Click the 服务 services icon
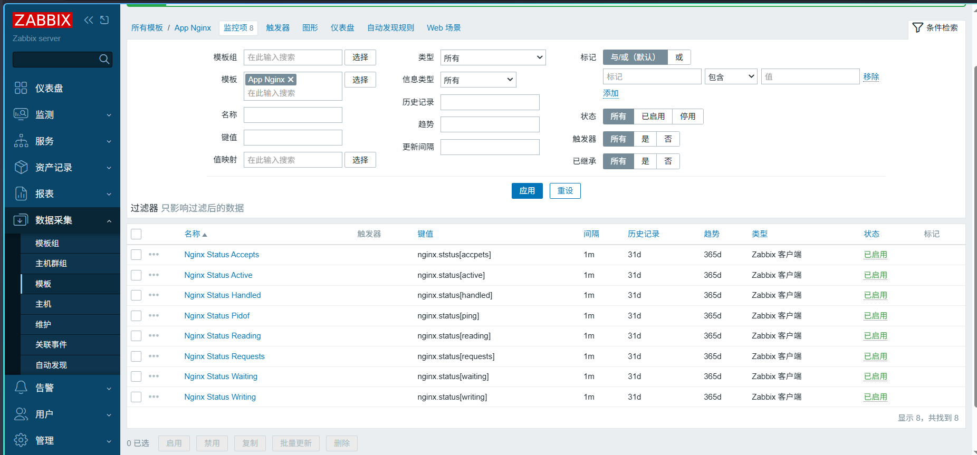The image size is (977, 455). click(21, 141)
